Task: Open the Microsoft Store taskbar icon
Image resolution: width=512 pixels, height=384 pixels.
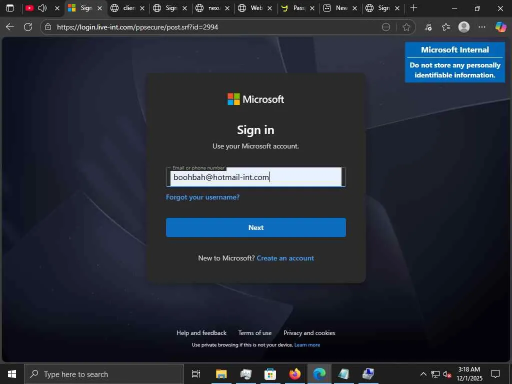Action: point(270,374)
